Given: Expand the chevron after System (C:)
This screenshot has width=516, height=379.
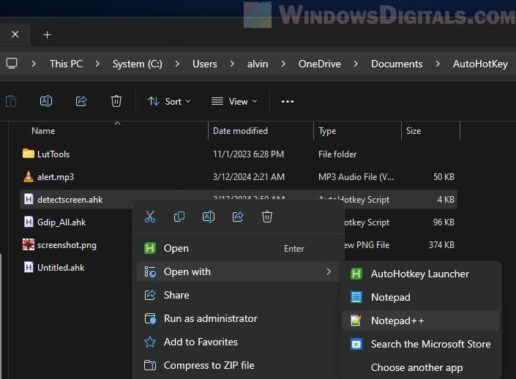Looking at the screenshot, I should point(177,64).
